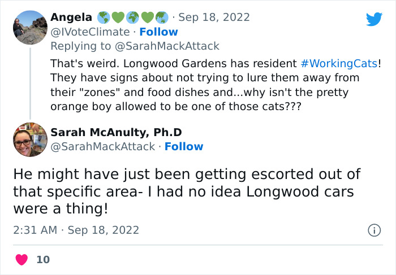Image resolution: width=396 pixels, height=275 pixels.
Task: Follow the @IVoteClimate account
Action: point(158,32)
